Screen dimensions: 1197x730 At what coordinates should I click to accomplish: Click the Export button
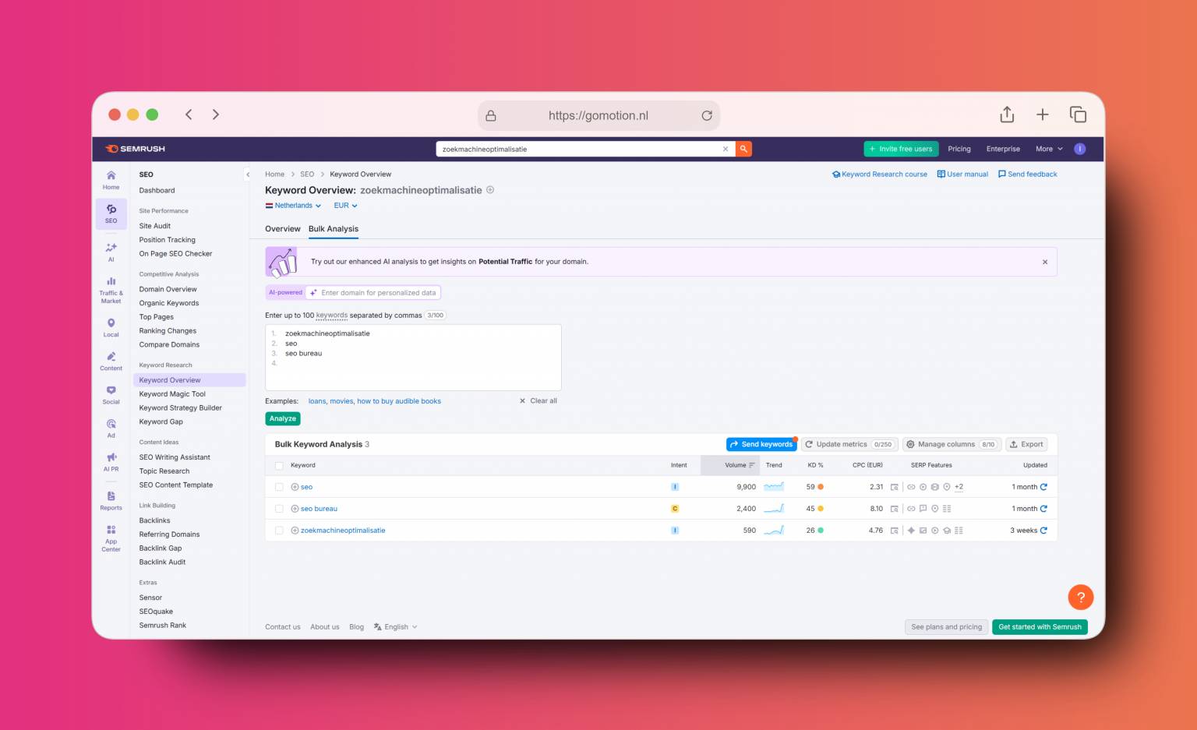[1026, 444]
